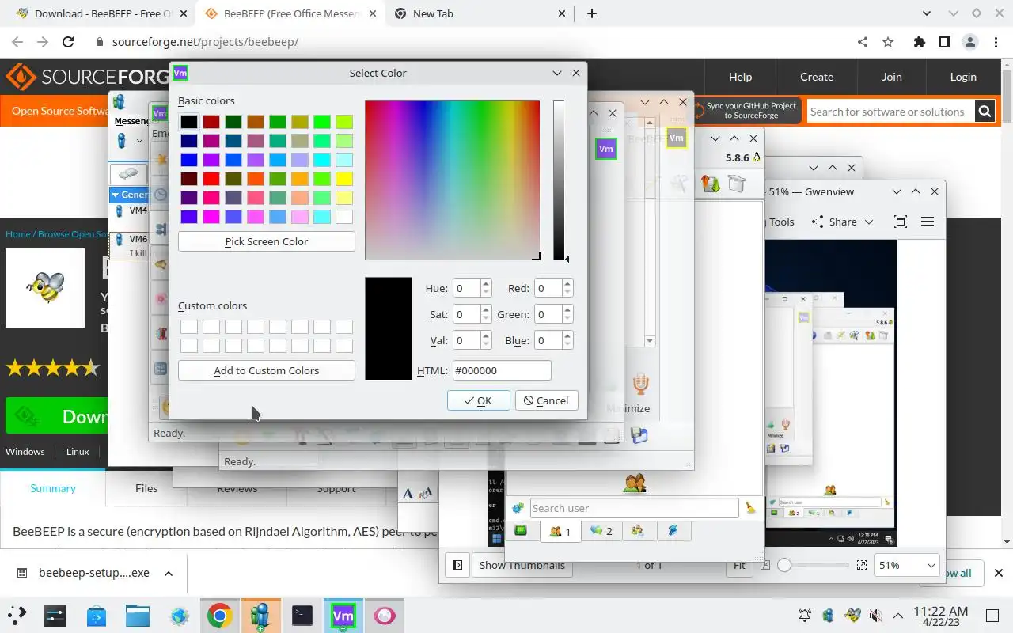
Task: Open the terminal from the taskbar
Action: tap(302, 615)
